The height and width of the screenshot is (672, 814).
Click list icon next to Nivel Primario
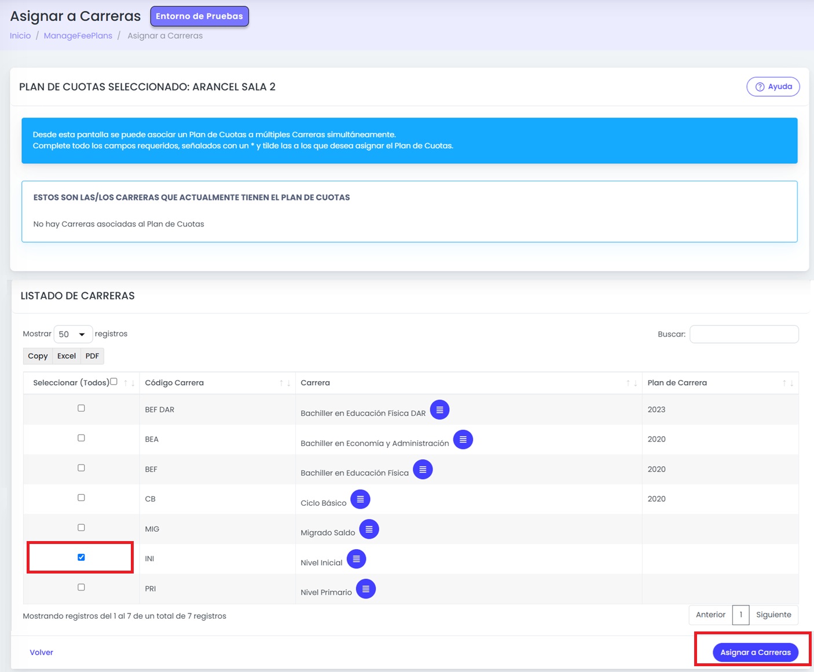click(x=366, y=589)
